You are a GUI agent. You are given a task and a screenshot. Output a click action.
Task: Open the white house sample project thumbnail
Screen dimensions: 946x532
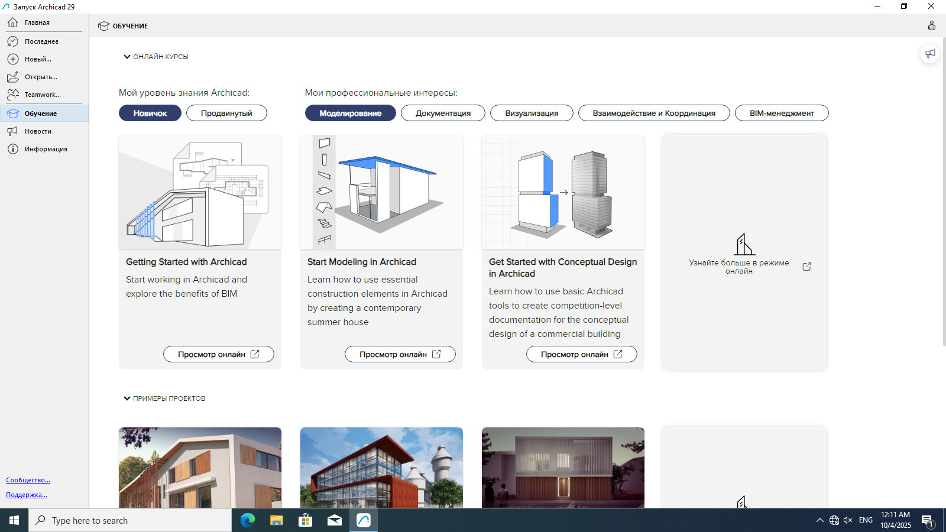tap(200, 468)
